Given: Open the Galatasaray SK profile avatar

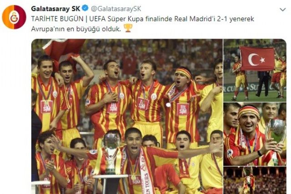Looking at the screenshot, I should coord(14,17).
